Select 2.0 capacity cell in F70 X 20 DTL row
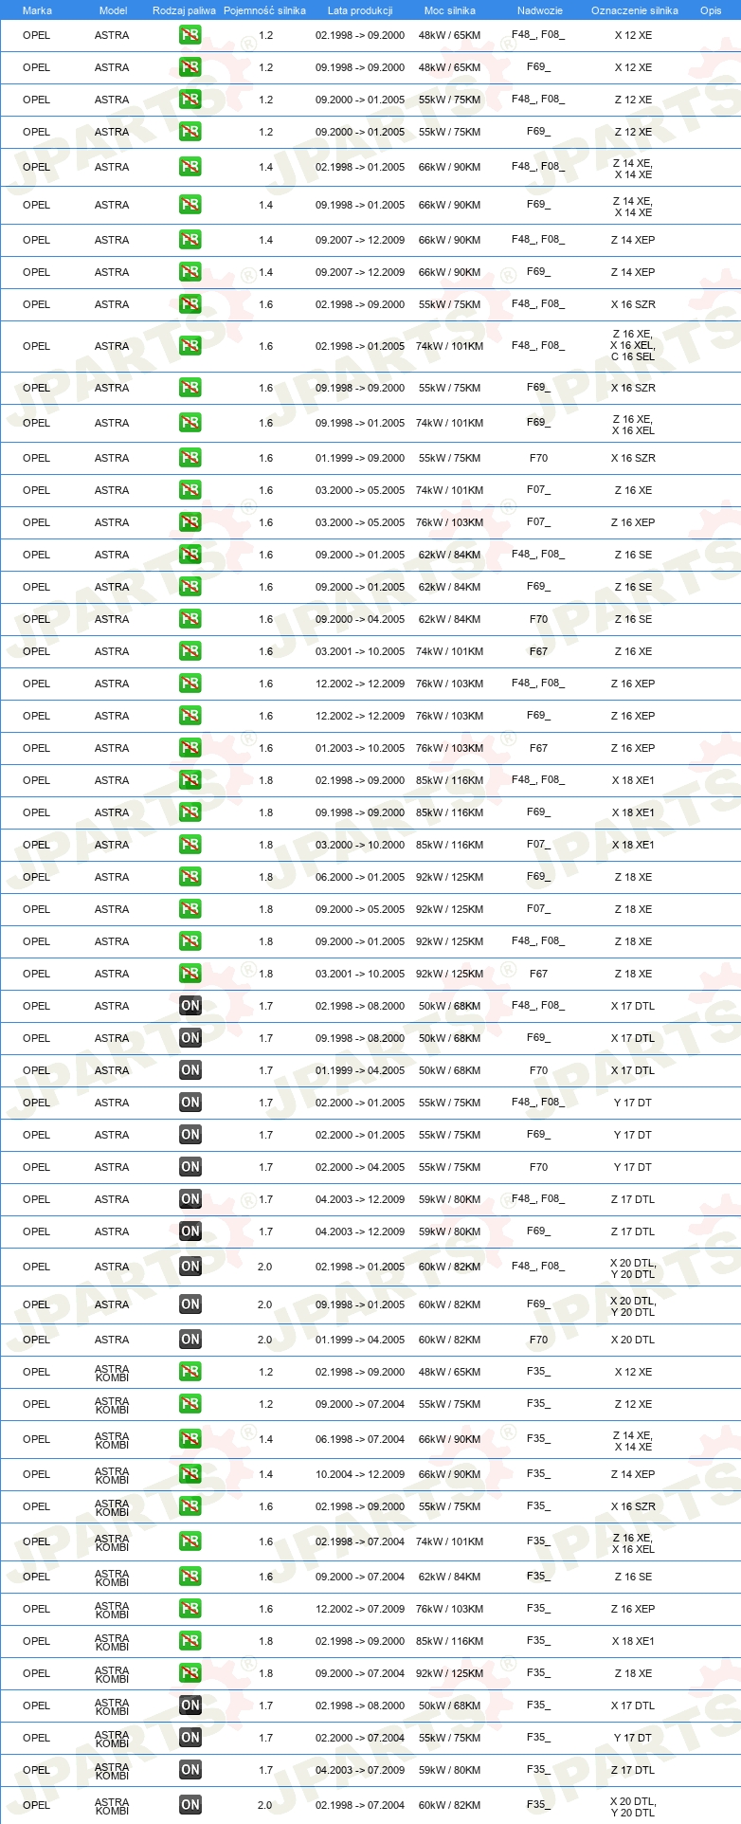Viewport: 741px width, 1824px height. (x=265, y=1340)
